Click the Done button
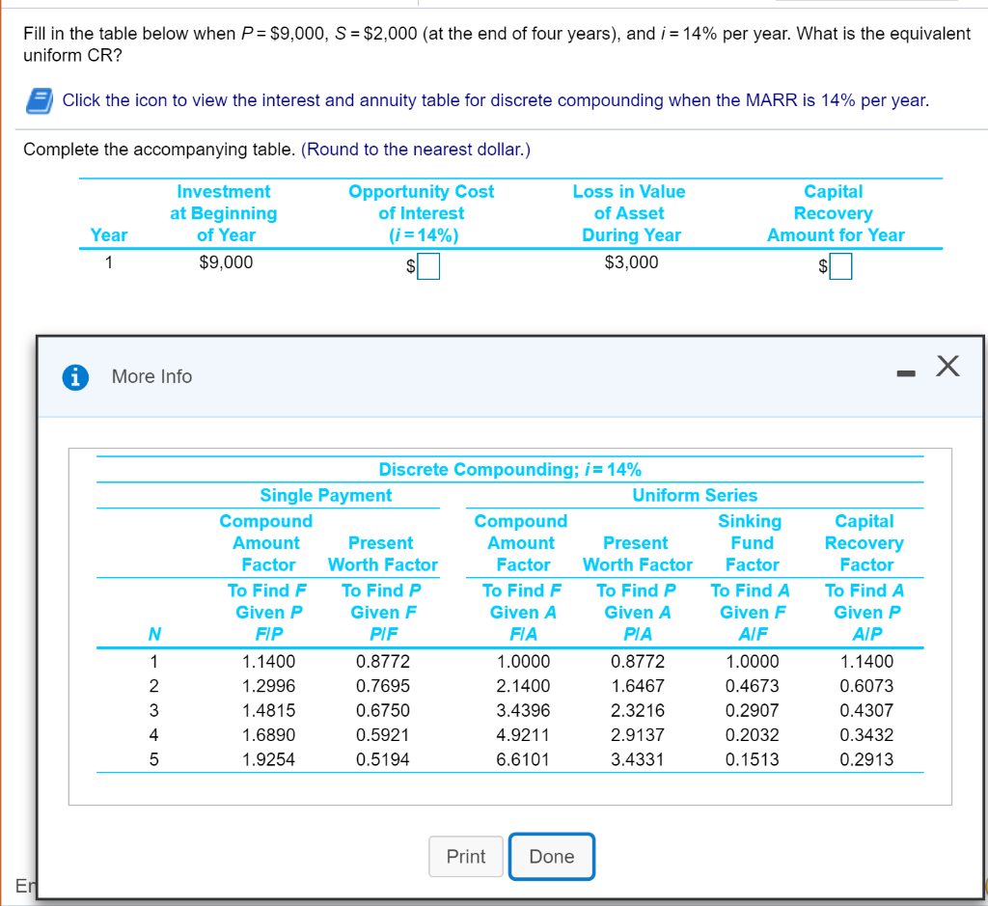Viewport: 988px width, 906px height. [x=551, y=856]
